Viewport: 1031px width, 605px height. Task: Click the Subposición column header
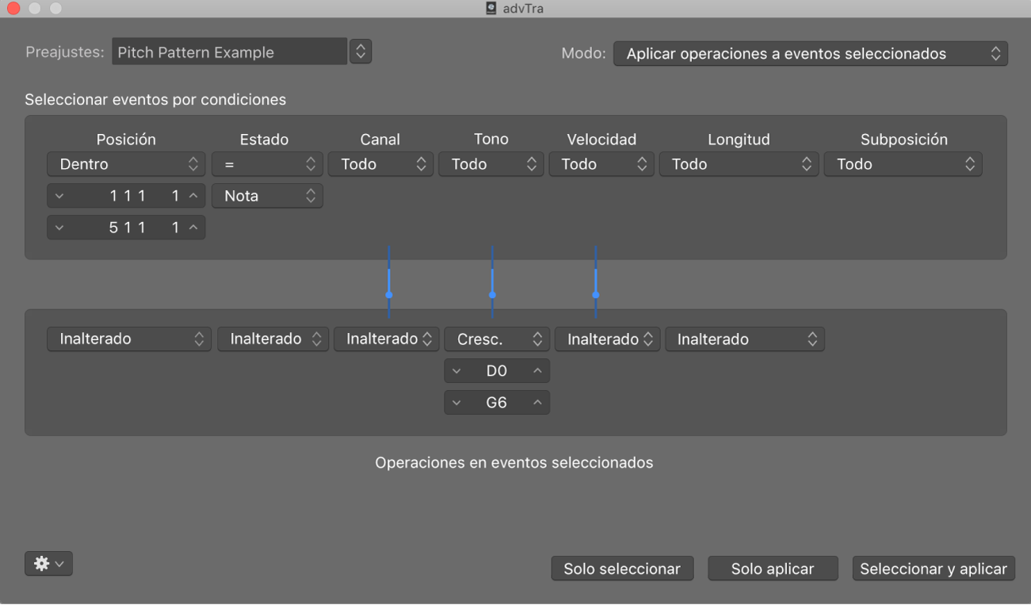[x=904, y=139]
